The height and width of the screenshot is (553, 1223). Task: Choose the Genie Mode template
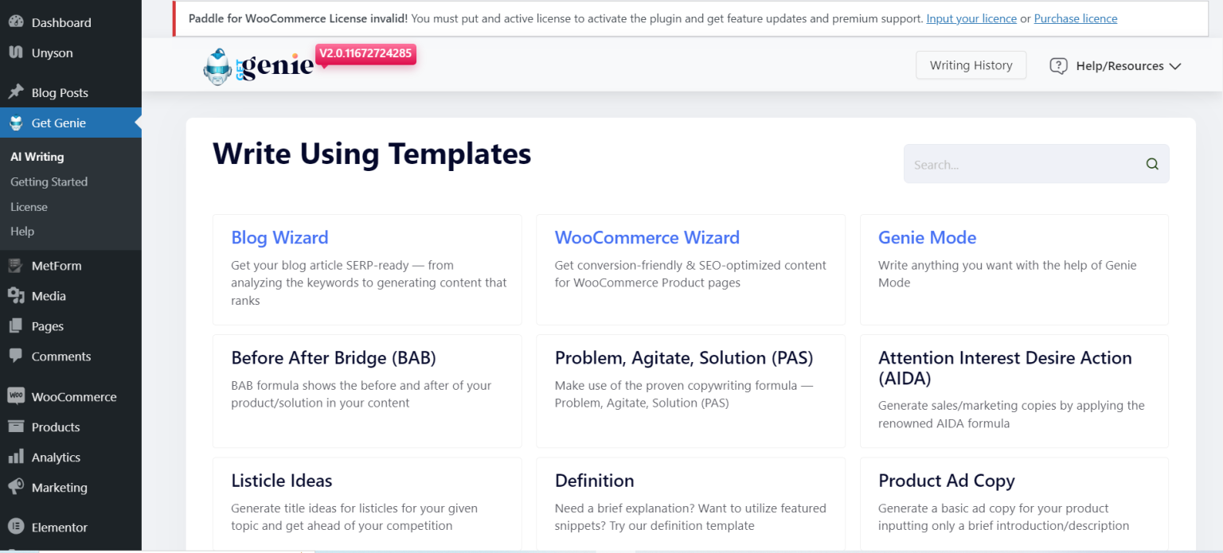pos(1014,269)
